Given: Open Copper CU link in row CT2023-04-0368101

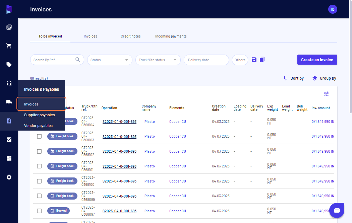Looking at the screenshot, I should pos(178,166).
